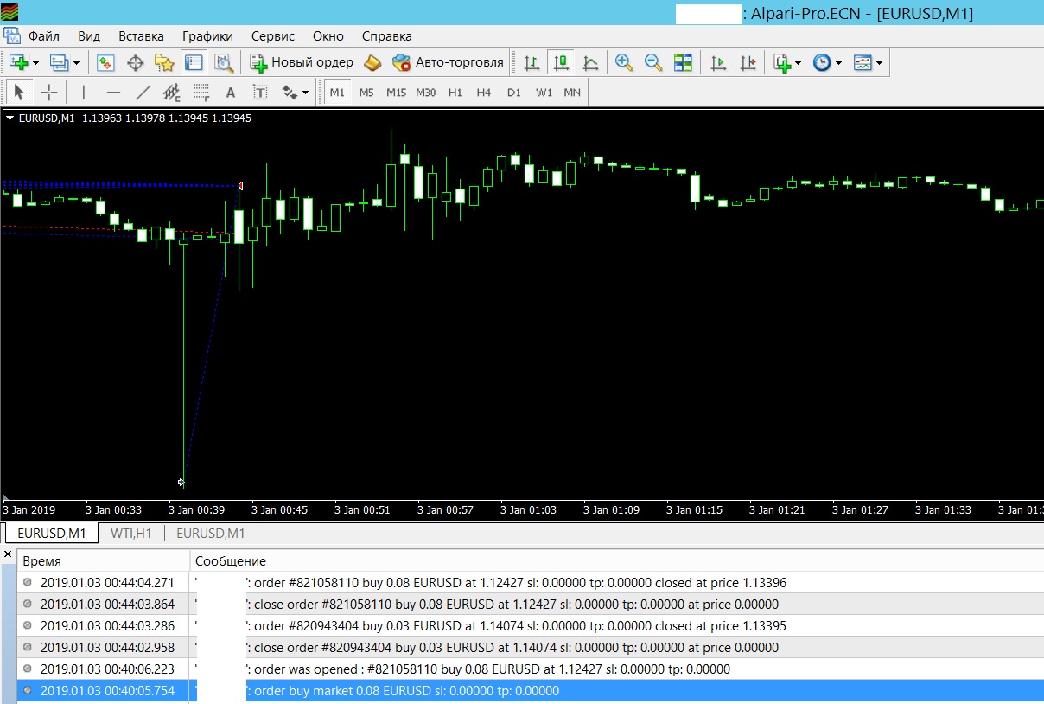Open the Navigator folder-star icon
This screenshot has height=704, width=1044.
coord(164,62)
